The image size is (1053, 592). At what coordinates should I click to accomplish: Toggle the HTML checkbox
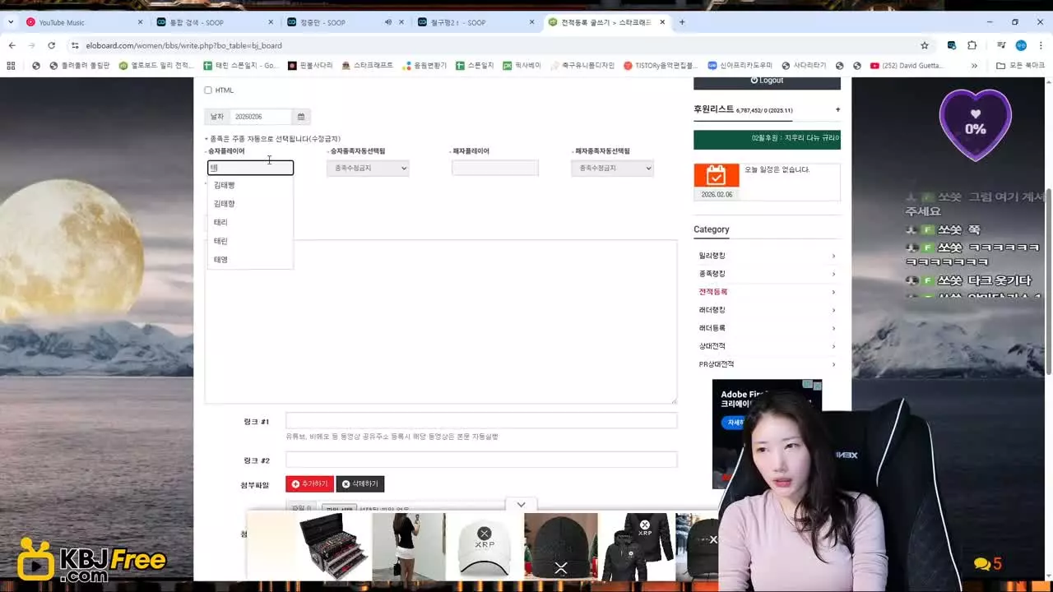(x=208, y=90)
